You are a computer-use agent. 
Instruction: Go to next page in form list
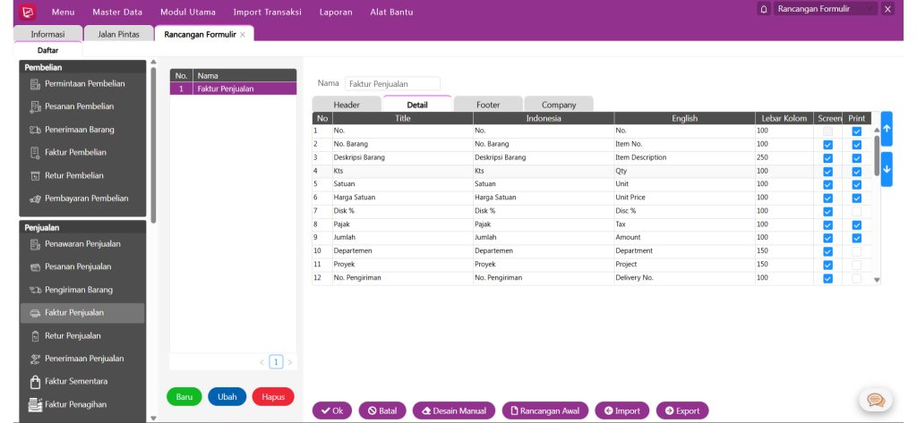click(289, 362)
